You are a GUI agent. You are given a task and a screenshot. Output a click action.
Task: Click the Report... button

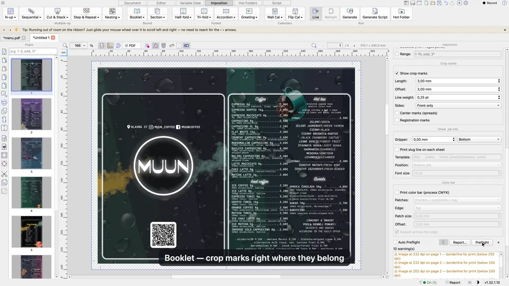tap(459, 242)
